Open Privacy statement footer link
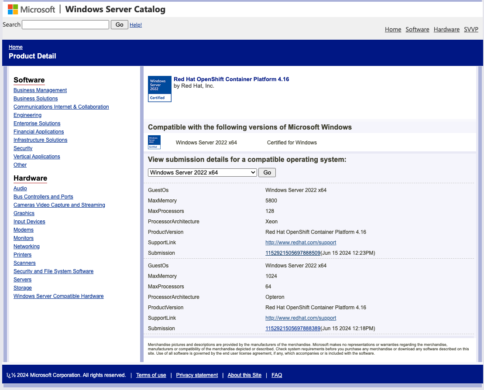 [x=197, y=375]
